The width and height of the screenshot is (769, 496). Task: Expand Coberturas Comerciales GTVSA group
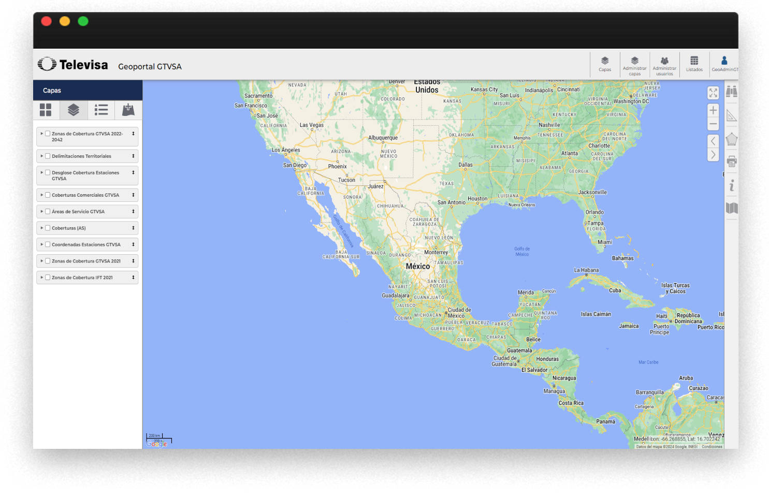pos(42,195)
